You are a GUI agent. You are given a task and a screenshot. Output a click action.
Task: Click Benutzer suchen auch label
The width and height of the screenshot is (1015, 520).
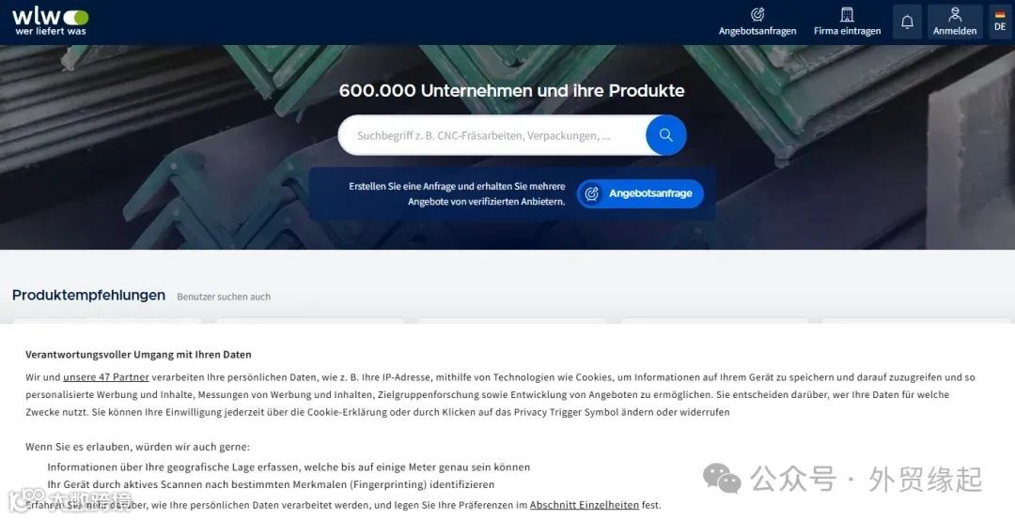(x=224, y=297)
